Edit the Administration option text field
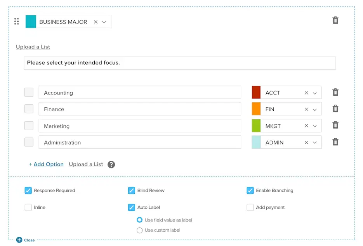Screen dimensions: 363x246 coord(140,142)
